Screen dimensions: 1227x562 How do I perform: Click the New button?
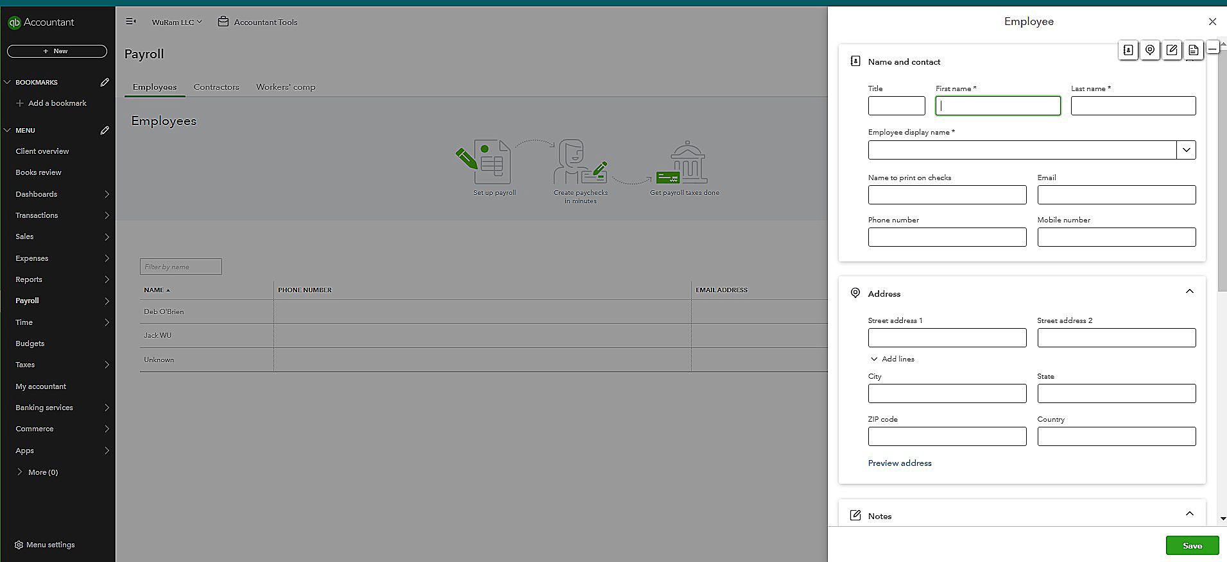57,51
